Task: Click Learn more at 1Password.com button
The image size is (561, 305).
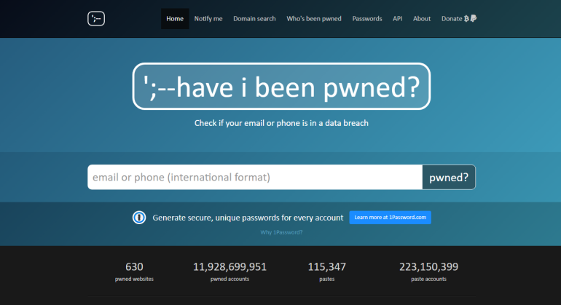Action: tap(390, 218)
